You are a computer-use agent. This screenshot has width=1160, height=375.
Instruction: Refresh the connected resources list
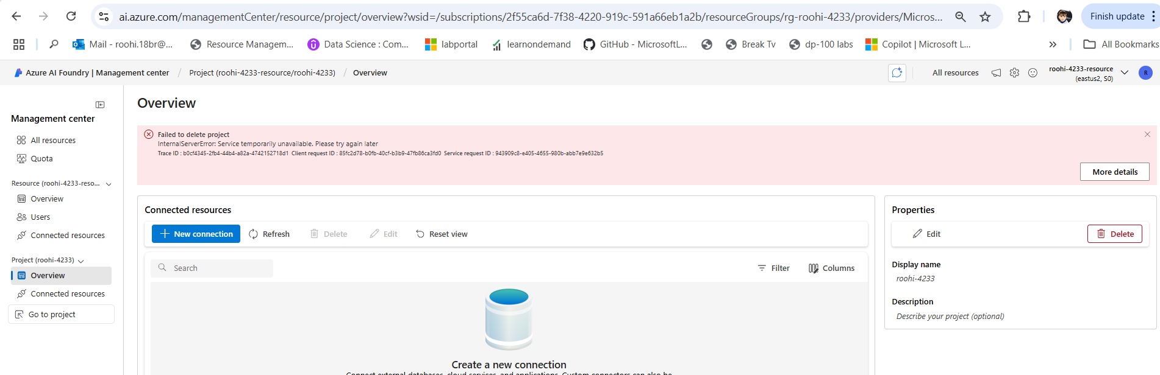(x=269, y=234)
